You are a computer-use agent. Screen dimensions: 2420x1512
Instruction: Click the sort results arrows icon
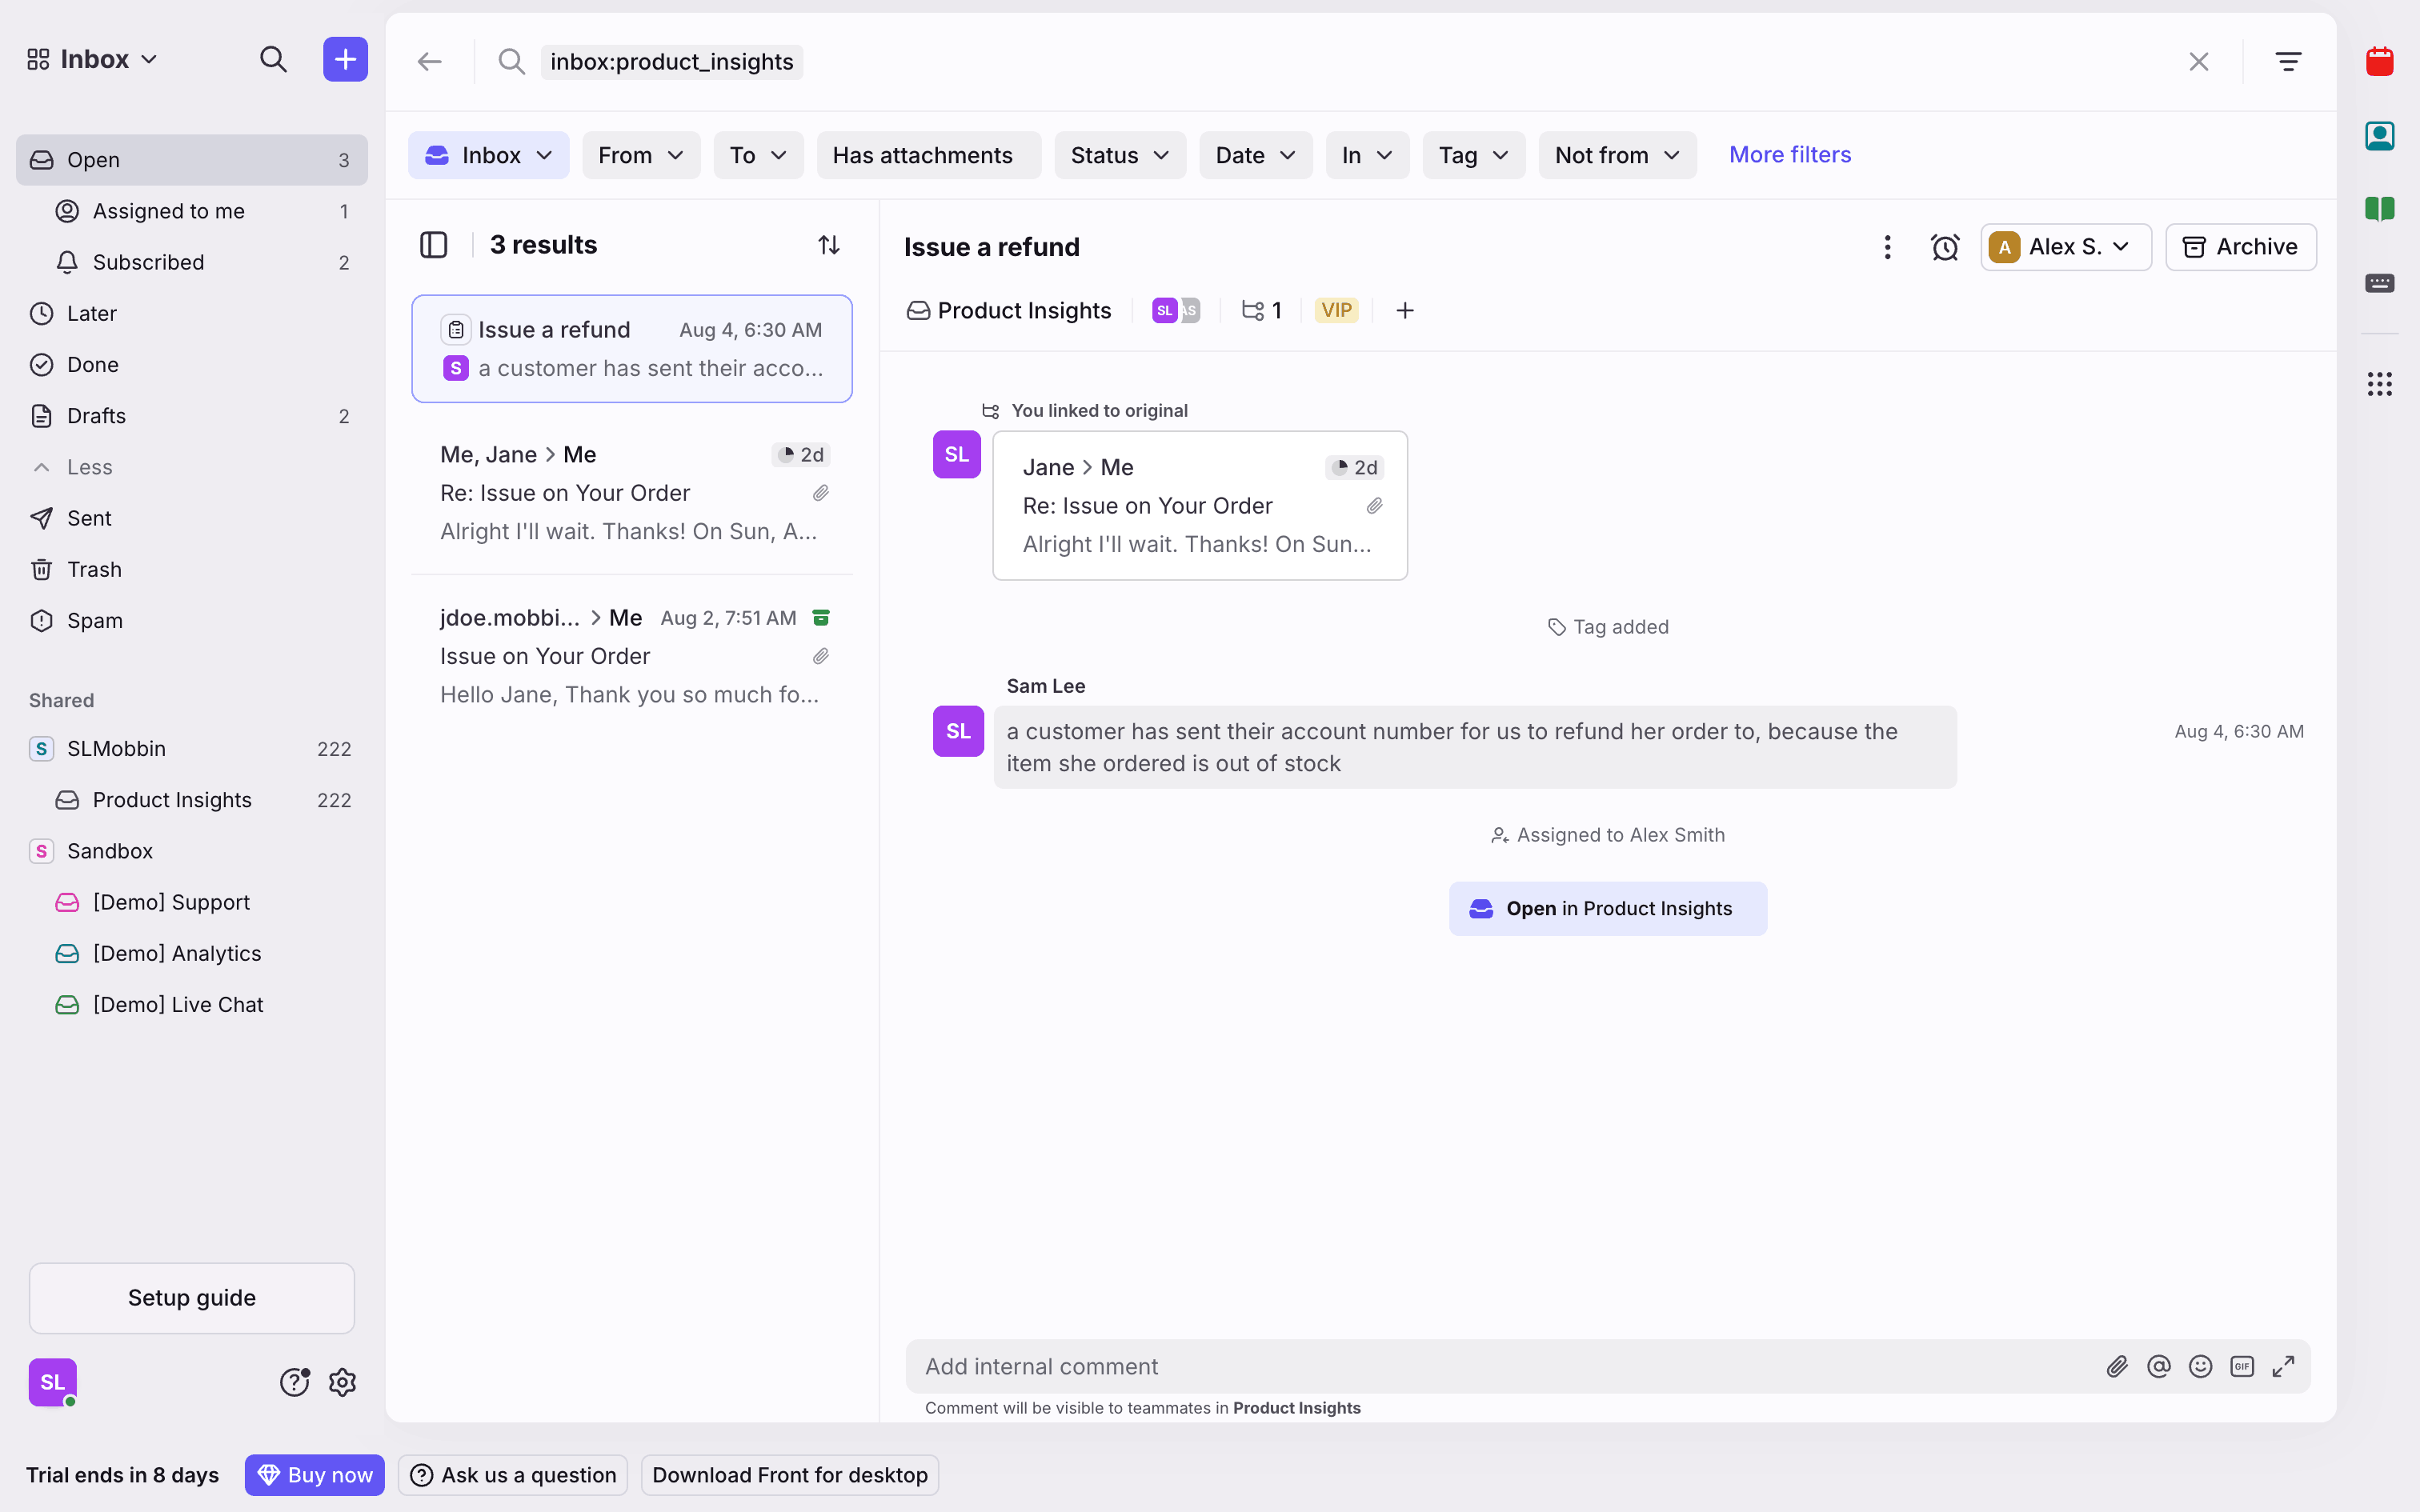(828, 245)
